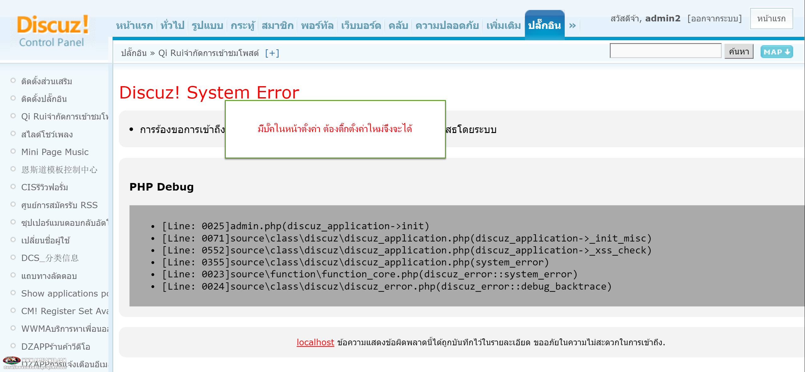The width and height of the screenshot is (805, 372).
Task: Switch to the กระทู้ tab
Action: point(242,25)
